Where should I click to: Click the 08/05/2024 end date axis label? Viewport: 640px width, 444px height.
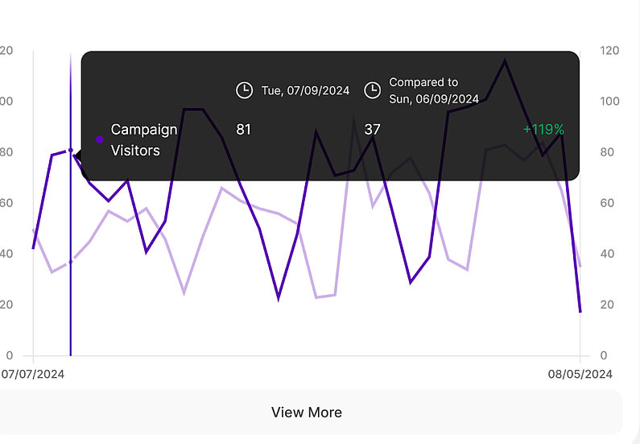pos(580,374)
